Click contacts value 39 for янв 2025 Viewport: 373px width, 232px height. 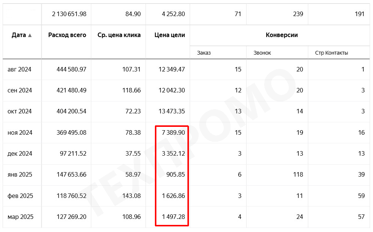[361, 174]
